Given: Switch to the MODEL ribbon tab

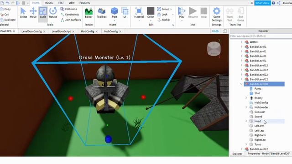Looking at the screenshot, I should [49, 3].
